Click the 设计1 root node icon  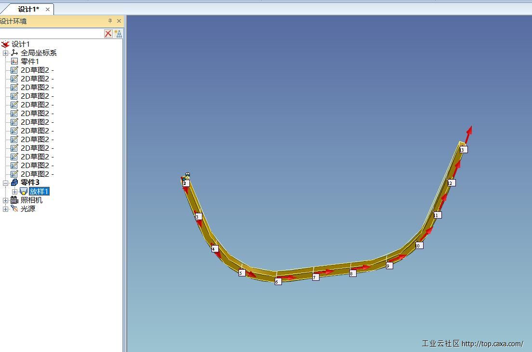tap(5, 44)
